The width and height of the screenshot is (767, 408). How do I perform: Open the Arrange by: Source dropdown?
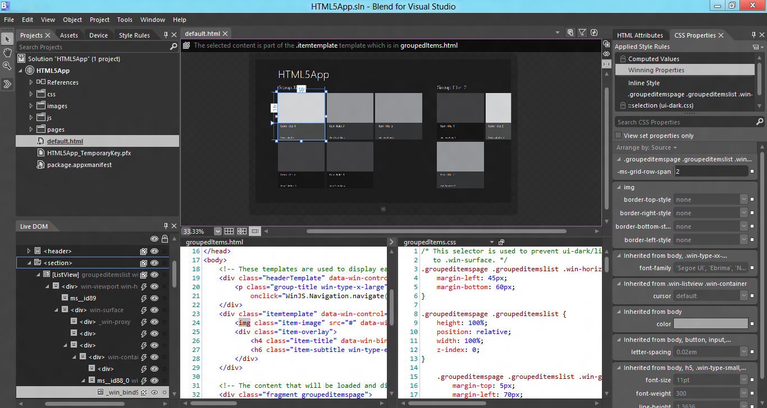pos(647,147)
